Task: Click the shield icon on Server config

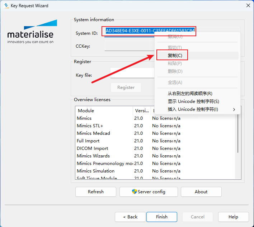Action: coord(134,191)
